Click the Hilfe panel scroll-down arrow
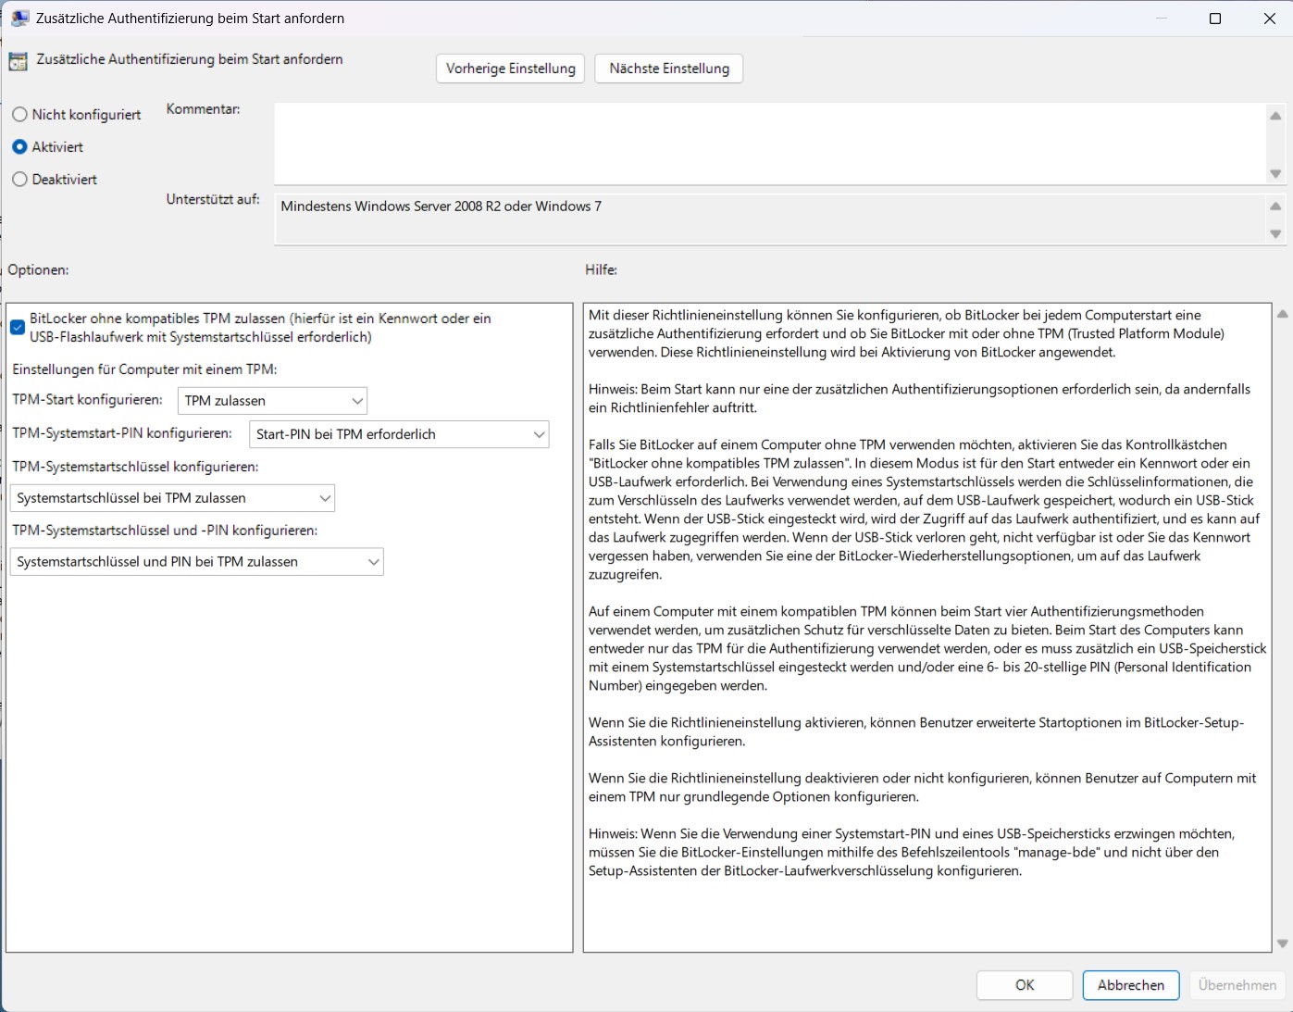The width and height of the screenshot is (1293, 1012). (1283, 943)
